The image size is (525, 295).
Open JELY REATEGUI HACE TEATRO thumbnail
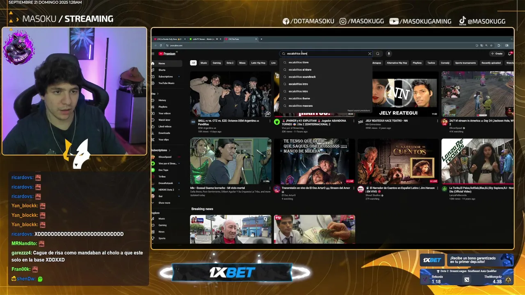click(x=397, y=94)
